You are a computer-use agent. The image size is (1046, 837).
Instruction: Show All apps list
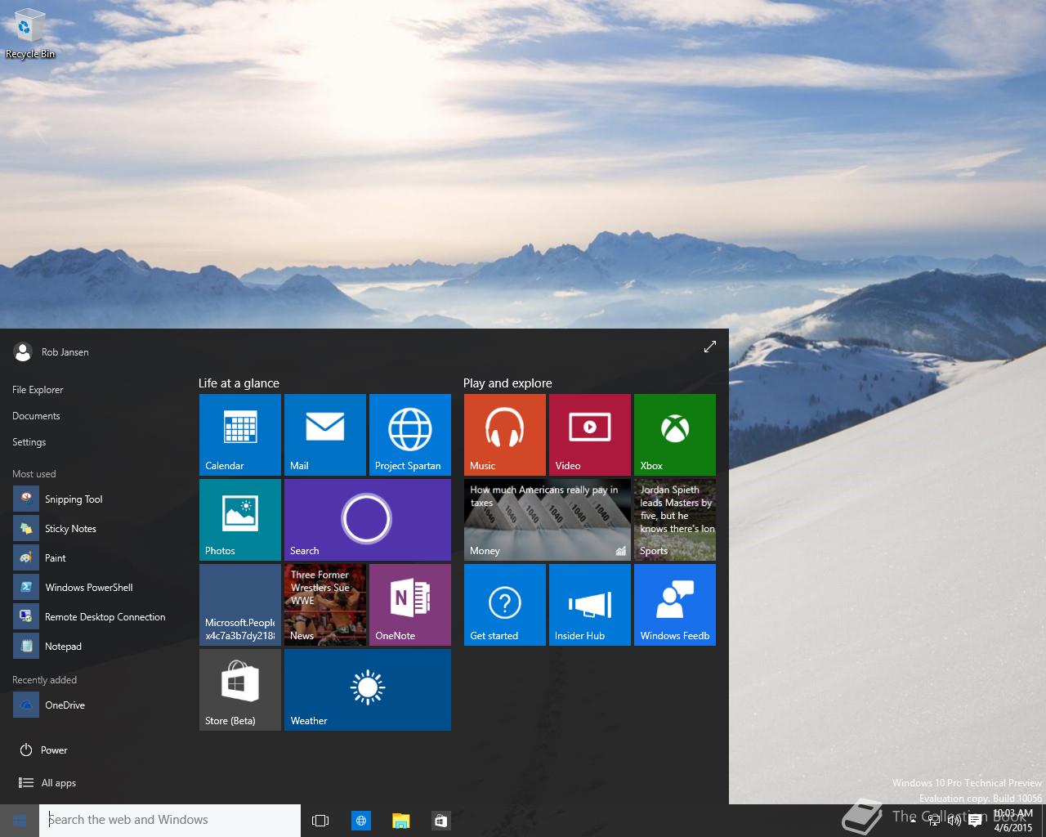[47, 783]
